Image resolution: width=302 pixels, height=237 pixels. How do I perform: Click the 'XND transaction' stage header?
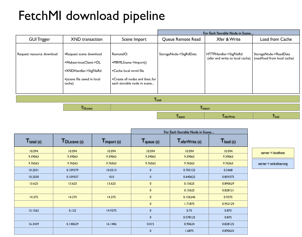(87, 39)
